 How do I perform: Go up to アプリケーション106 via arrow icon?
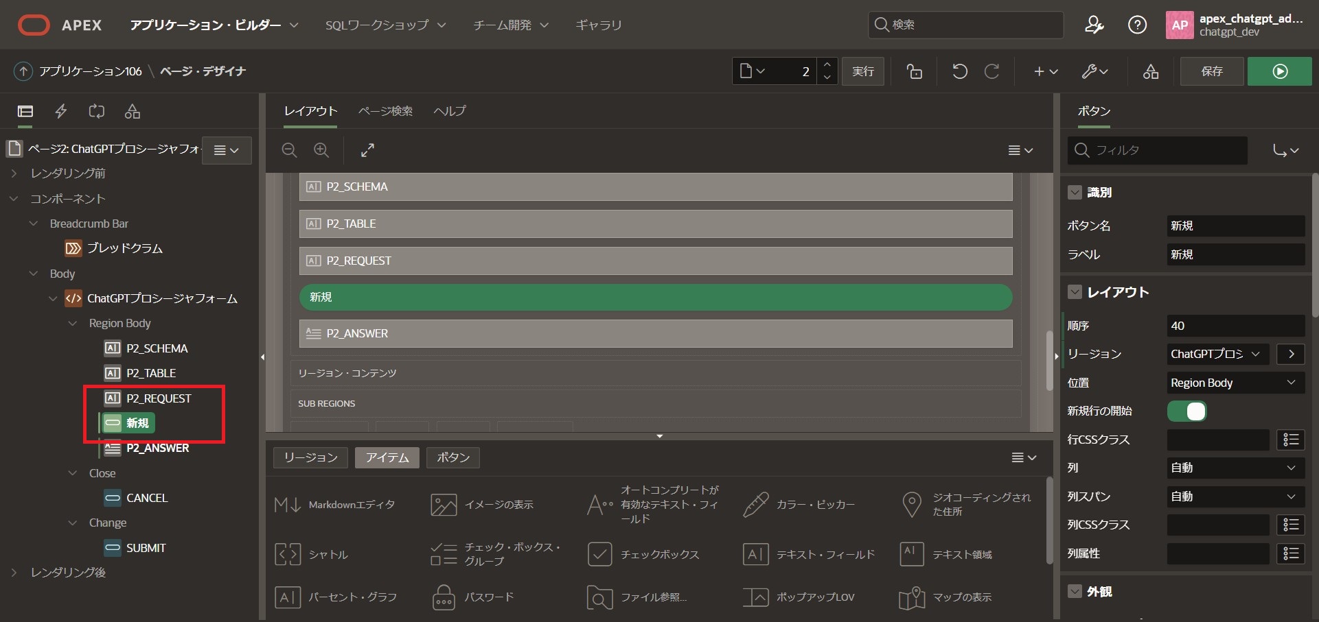pyautogui.click(x=23, y=71)
